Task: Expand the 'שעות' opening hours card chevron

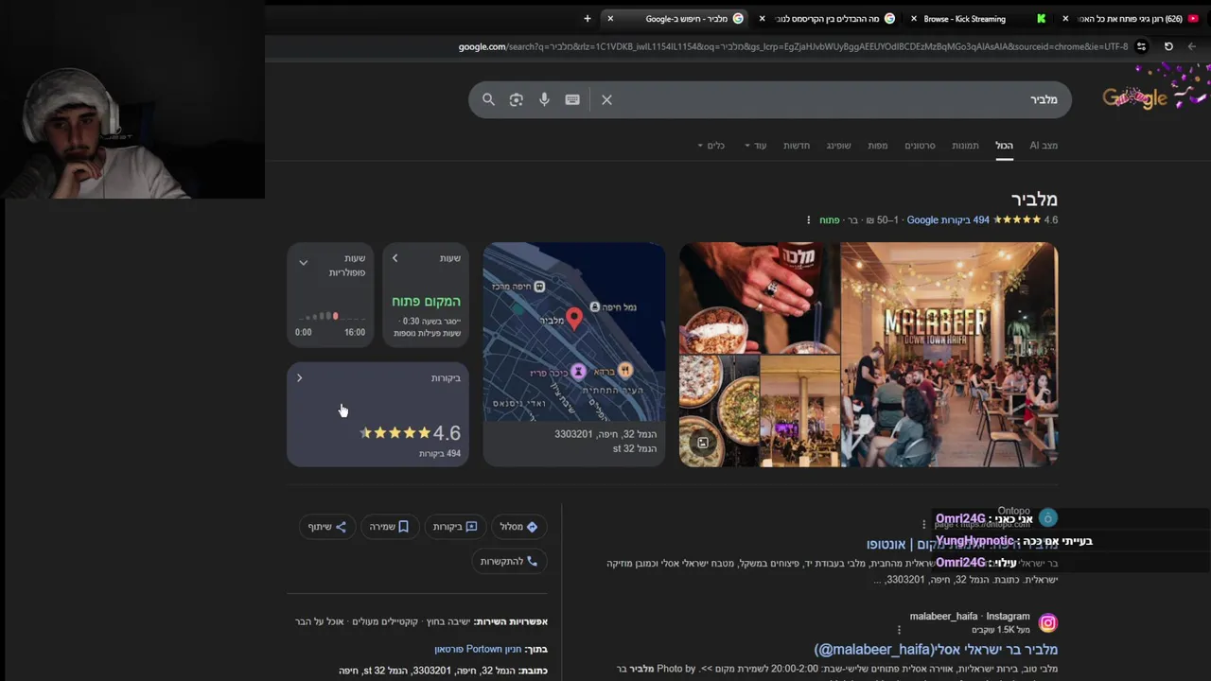Action: click(x=395, y=258)
